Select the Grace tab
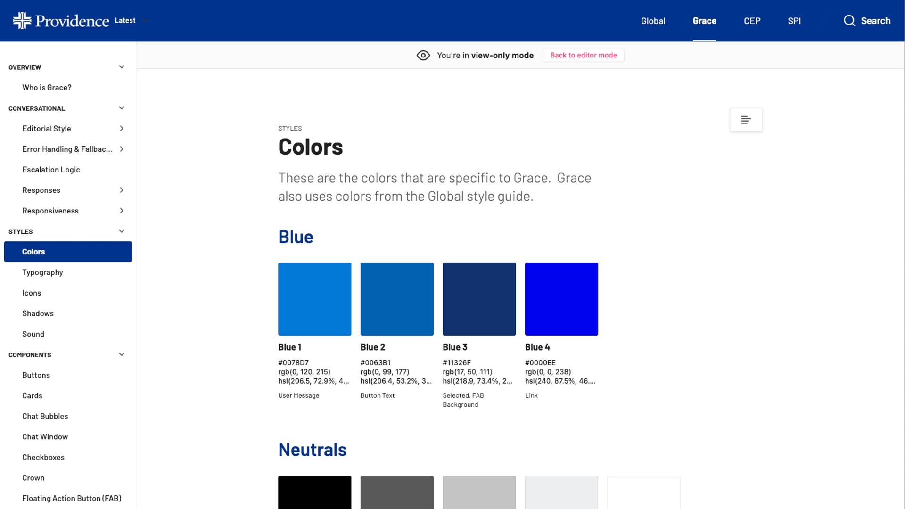The width and height of the screenshot is (905, 509). pos(704,21)
